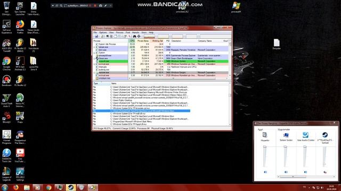Click the Steam icon on the taskbar

tap(71, 187)
